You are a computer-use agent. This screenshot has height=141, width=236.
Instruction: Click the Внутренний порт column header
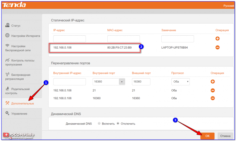[x=104, y=73]
